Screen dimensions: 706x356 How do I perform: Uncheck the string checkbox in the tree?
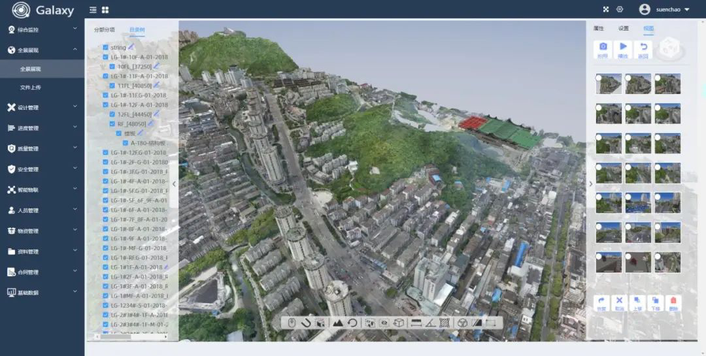click(x=105, y=47)
